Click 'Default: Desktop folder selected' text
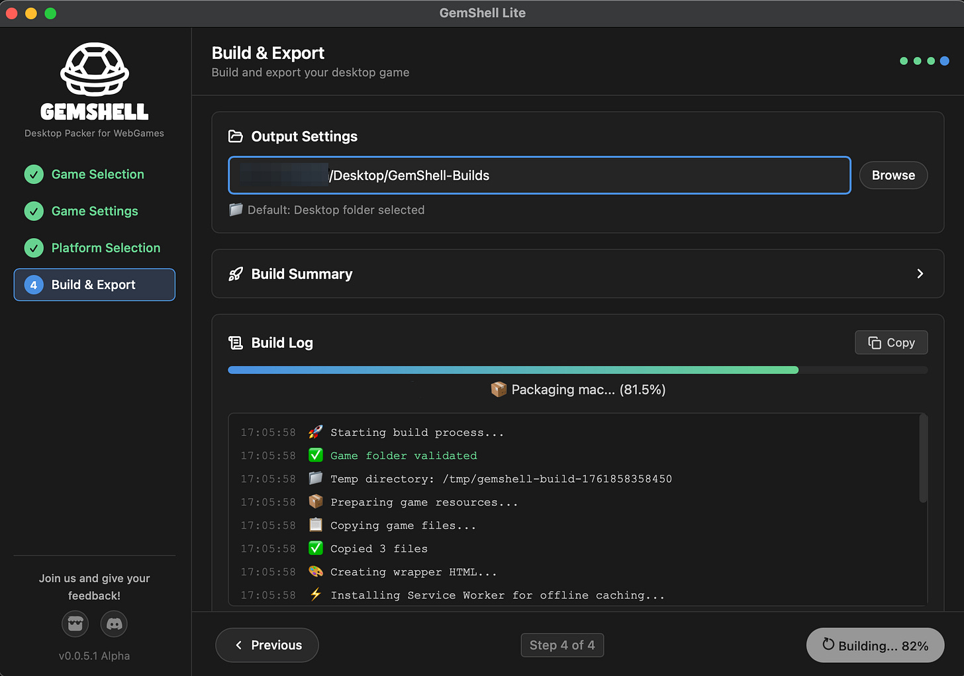 (336, 210)
